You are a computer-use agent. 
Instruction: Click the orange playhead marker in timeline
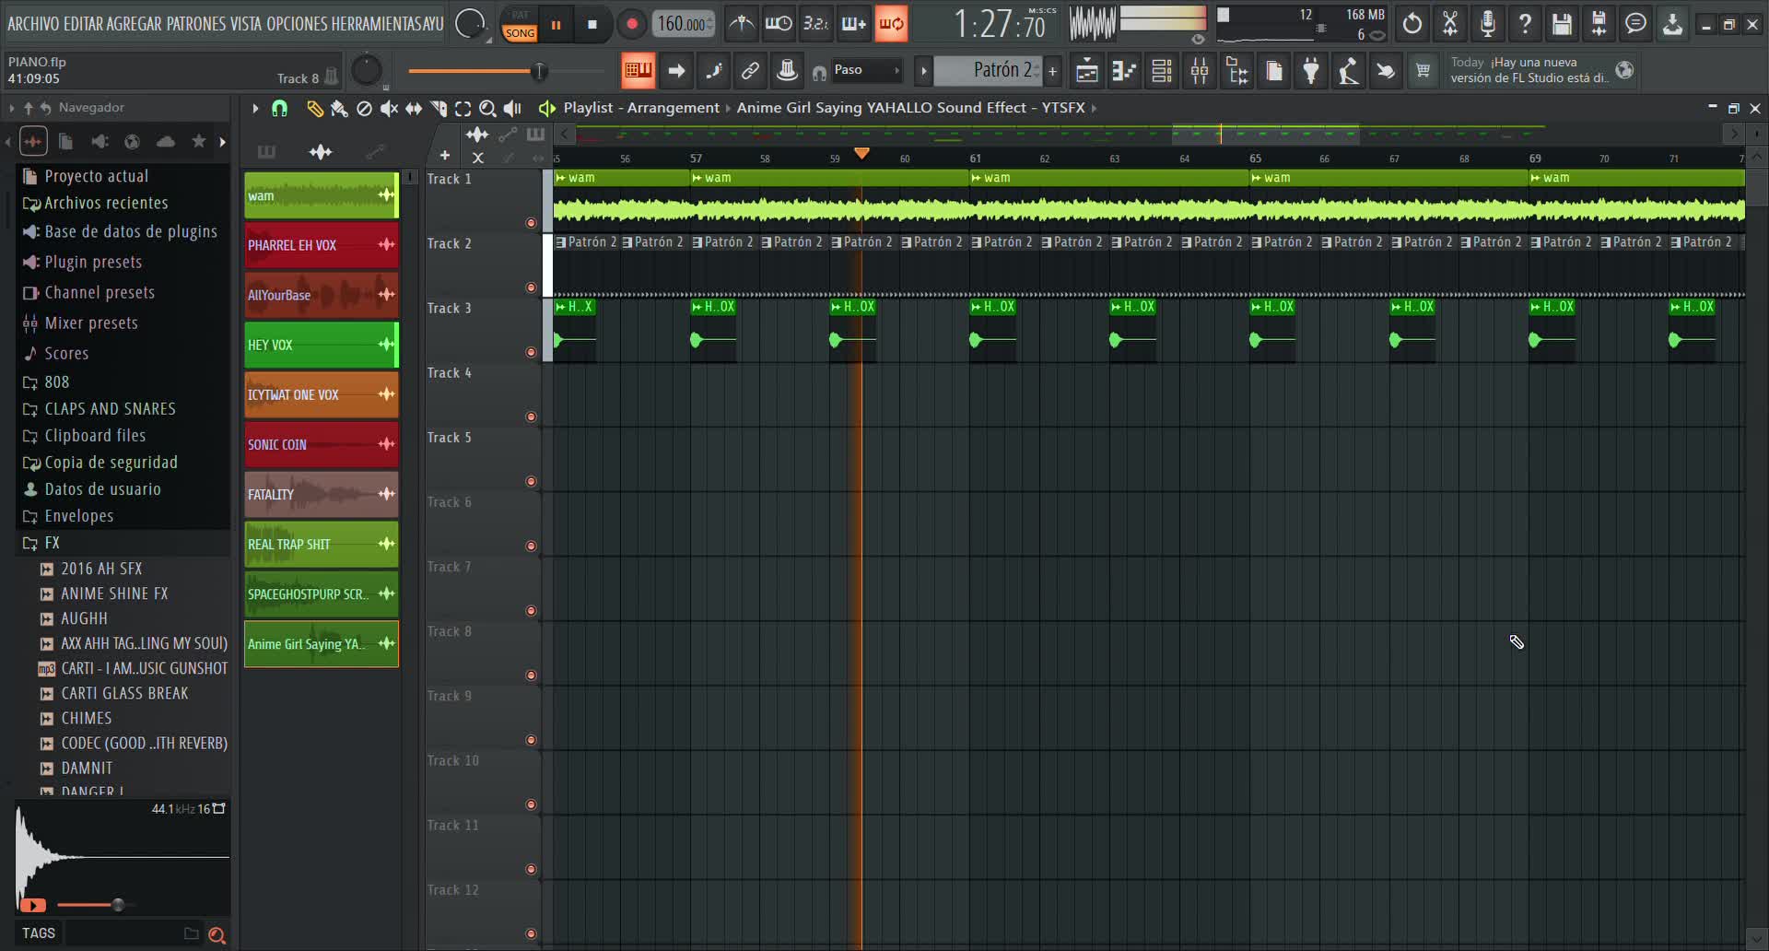click(x=861, y=154)
